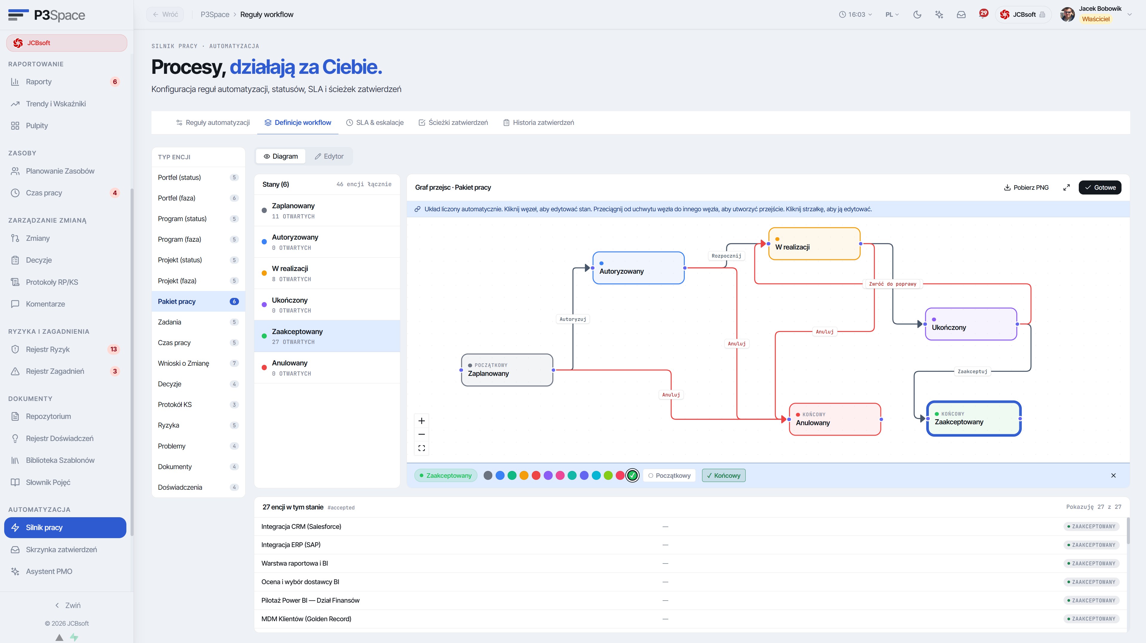The height and width of the screenshot is (643, 1146).
Task: Open Czas pracy clock item in sidebar
Action: coord(65,193)
